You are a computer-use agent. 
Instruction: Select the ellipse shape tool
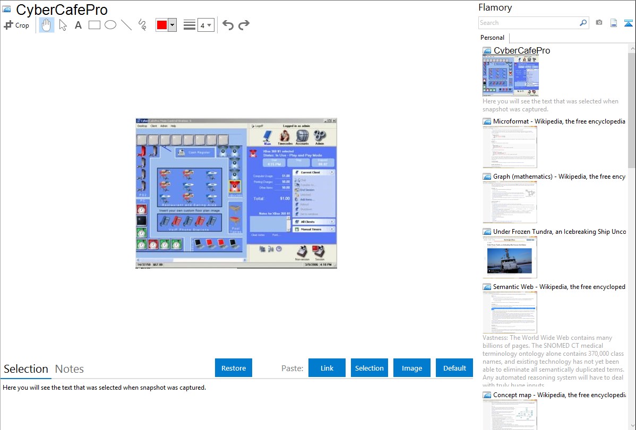point(110,25)
